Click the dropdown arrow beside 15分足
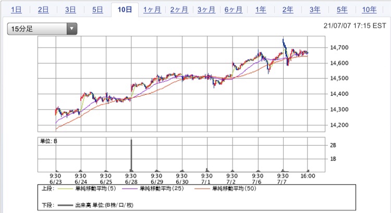The width and height of the screenshot is (391, 213). (72, 29)
